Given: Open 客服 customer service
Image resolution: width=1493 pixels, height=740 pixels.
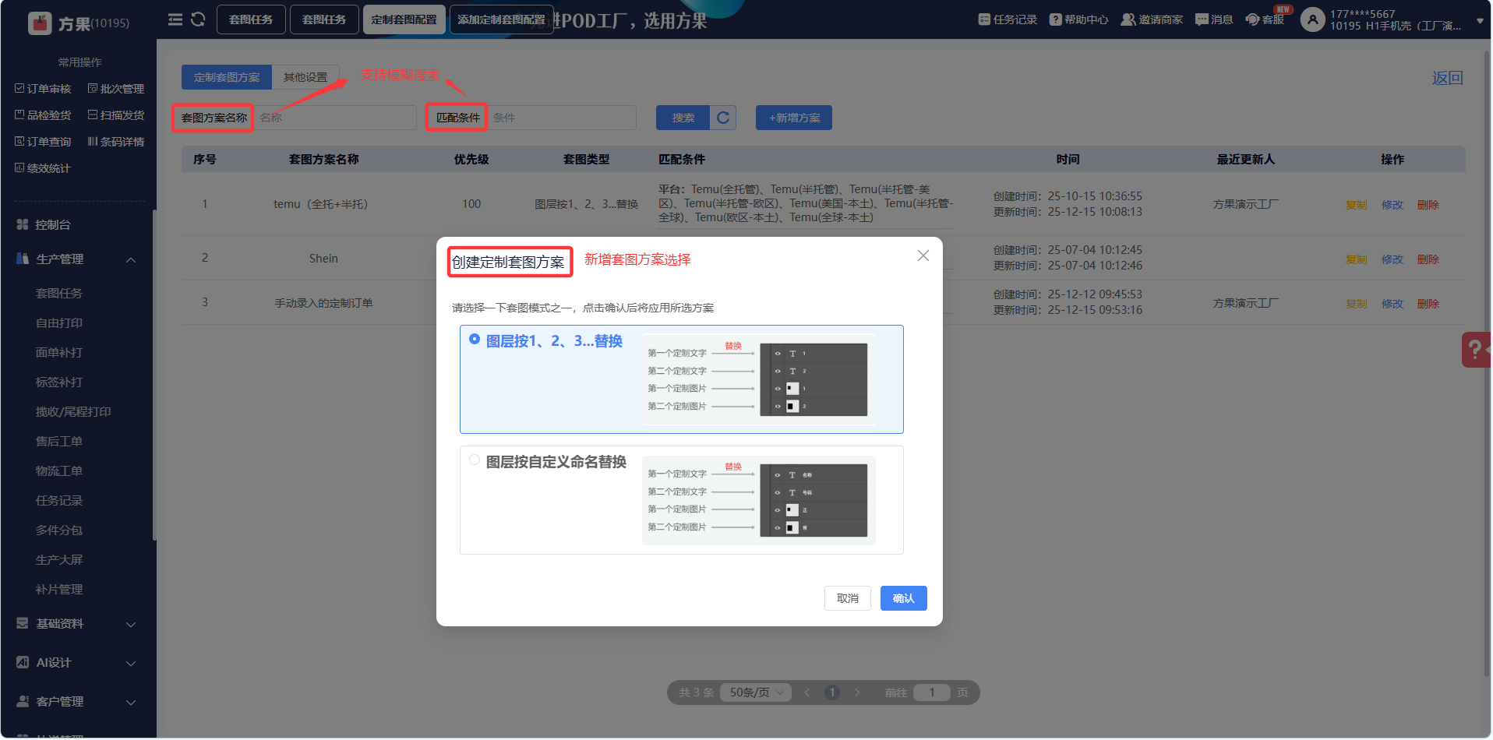Looking at the screenshot, I should pos(1265,19).
